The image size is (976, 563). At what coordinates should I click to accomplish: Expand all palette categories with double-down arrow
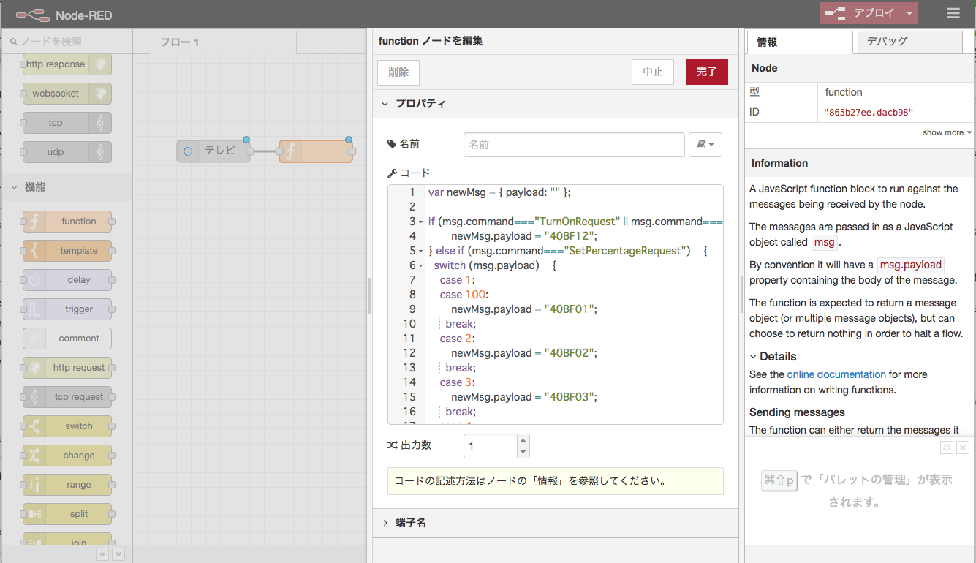tap(118, 555)
